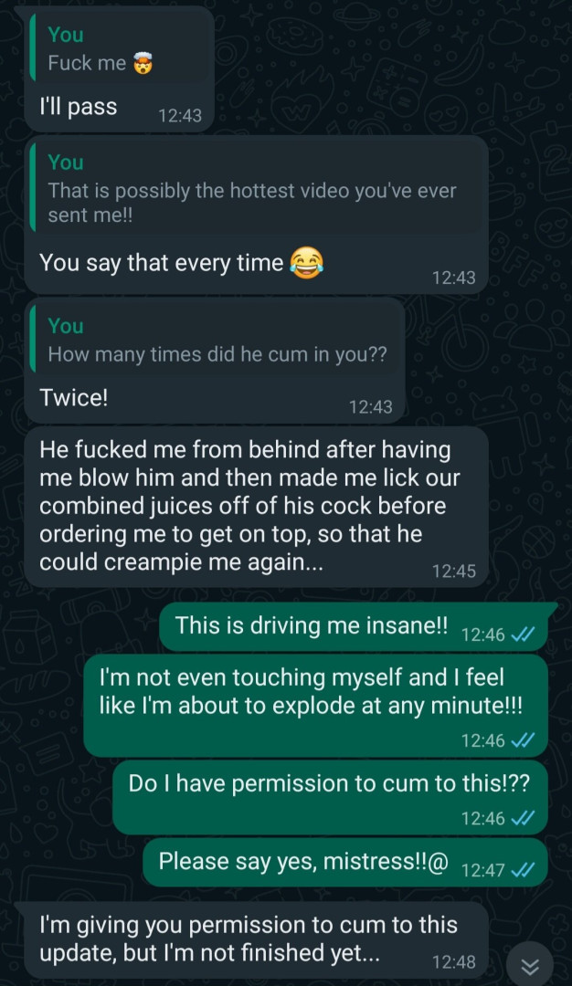Open the quoted reply above "Twice!"
The image size is (572, 986).
[x=215, y=340]
